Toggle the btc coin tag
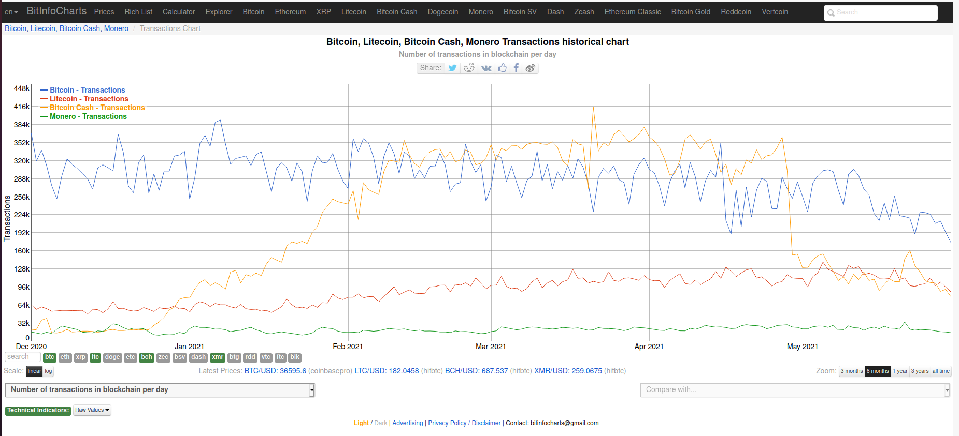 50,357
